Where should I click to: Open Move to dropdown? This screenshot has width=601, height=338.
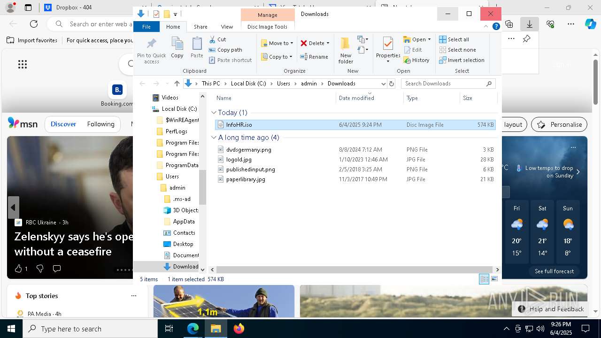pos(277,43)
